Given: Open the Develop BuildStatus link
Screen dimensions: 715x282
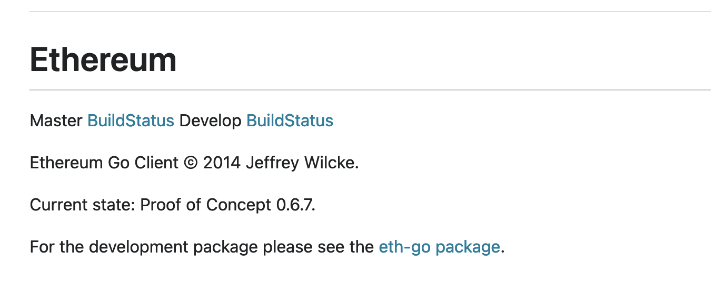Looking at the screenshot, I should (290, 120).
